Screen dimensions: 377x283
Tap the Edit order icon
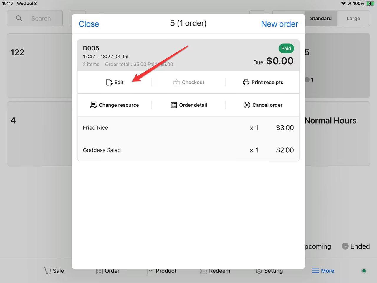(109, 82)
